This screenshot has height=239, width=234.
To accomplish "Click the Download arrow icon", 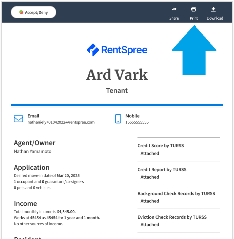I will (x=213, y=9).
